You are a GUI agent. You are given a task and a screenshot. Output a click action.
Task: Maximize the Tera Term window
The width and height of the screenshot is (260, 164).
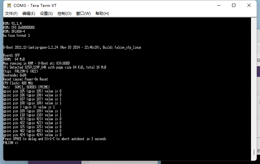[x=234, y=5]
